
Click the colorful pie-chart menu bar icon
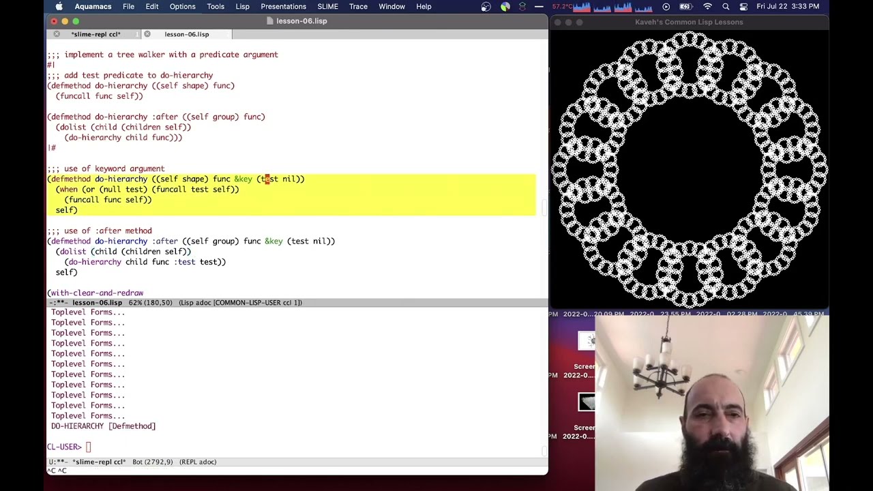coord(505,7)
